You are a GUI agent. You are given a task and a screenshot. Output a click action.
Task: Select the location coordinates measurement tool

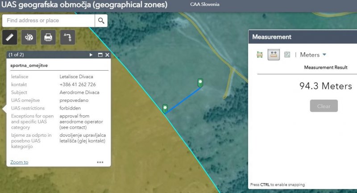tap(287, 55)
